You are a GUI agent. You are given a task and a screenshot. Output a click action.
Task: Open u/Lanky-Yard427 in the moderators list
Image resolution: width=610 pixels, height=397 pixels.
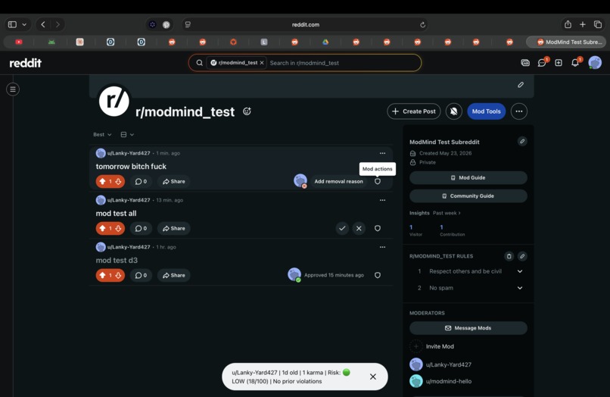tap(449, 364)
